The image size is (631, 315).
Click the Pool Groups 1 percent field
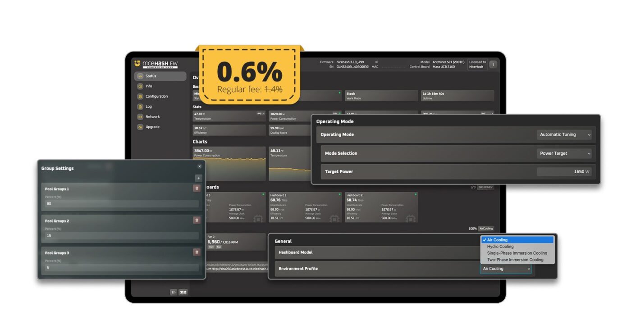click(x=122, y=204)
